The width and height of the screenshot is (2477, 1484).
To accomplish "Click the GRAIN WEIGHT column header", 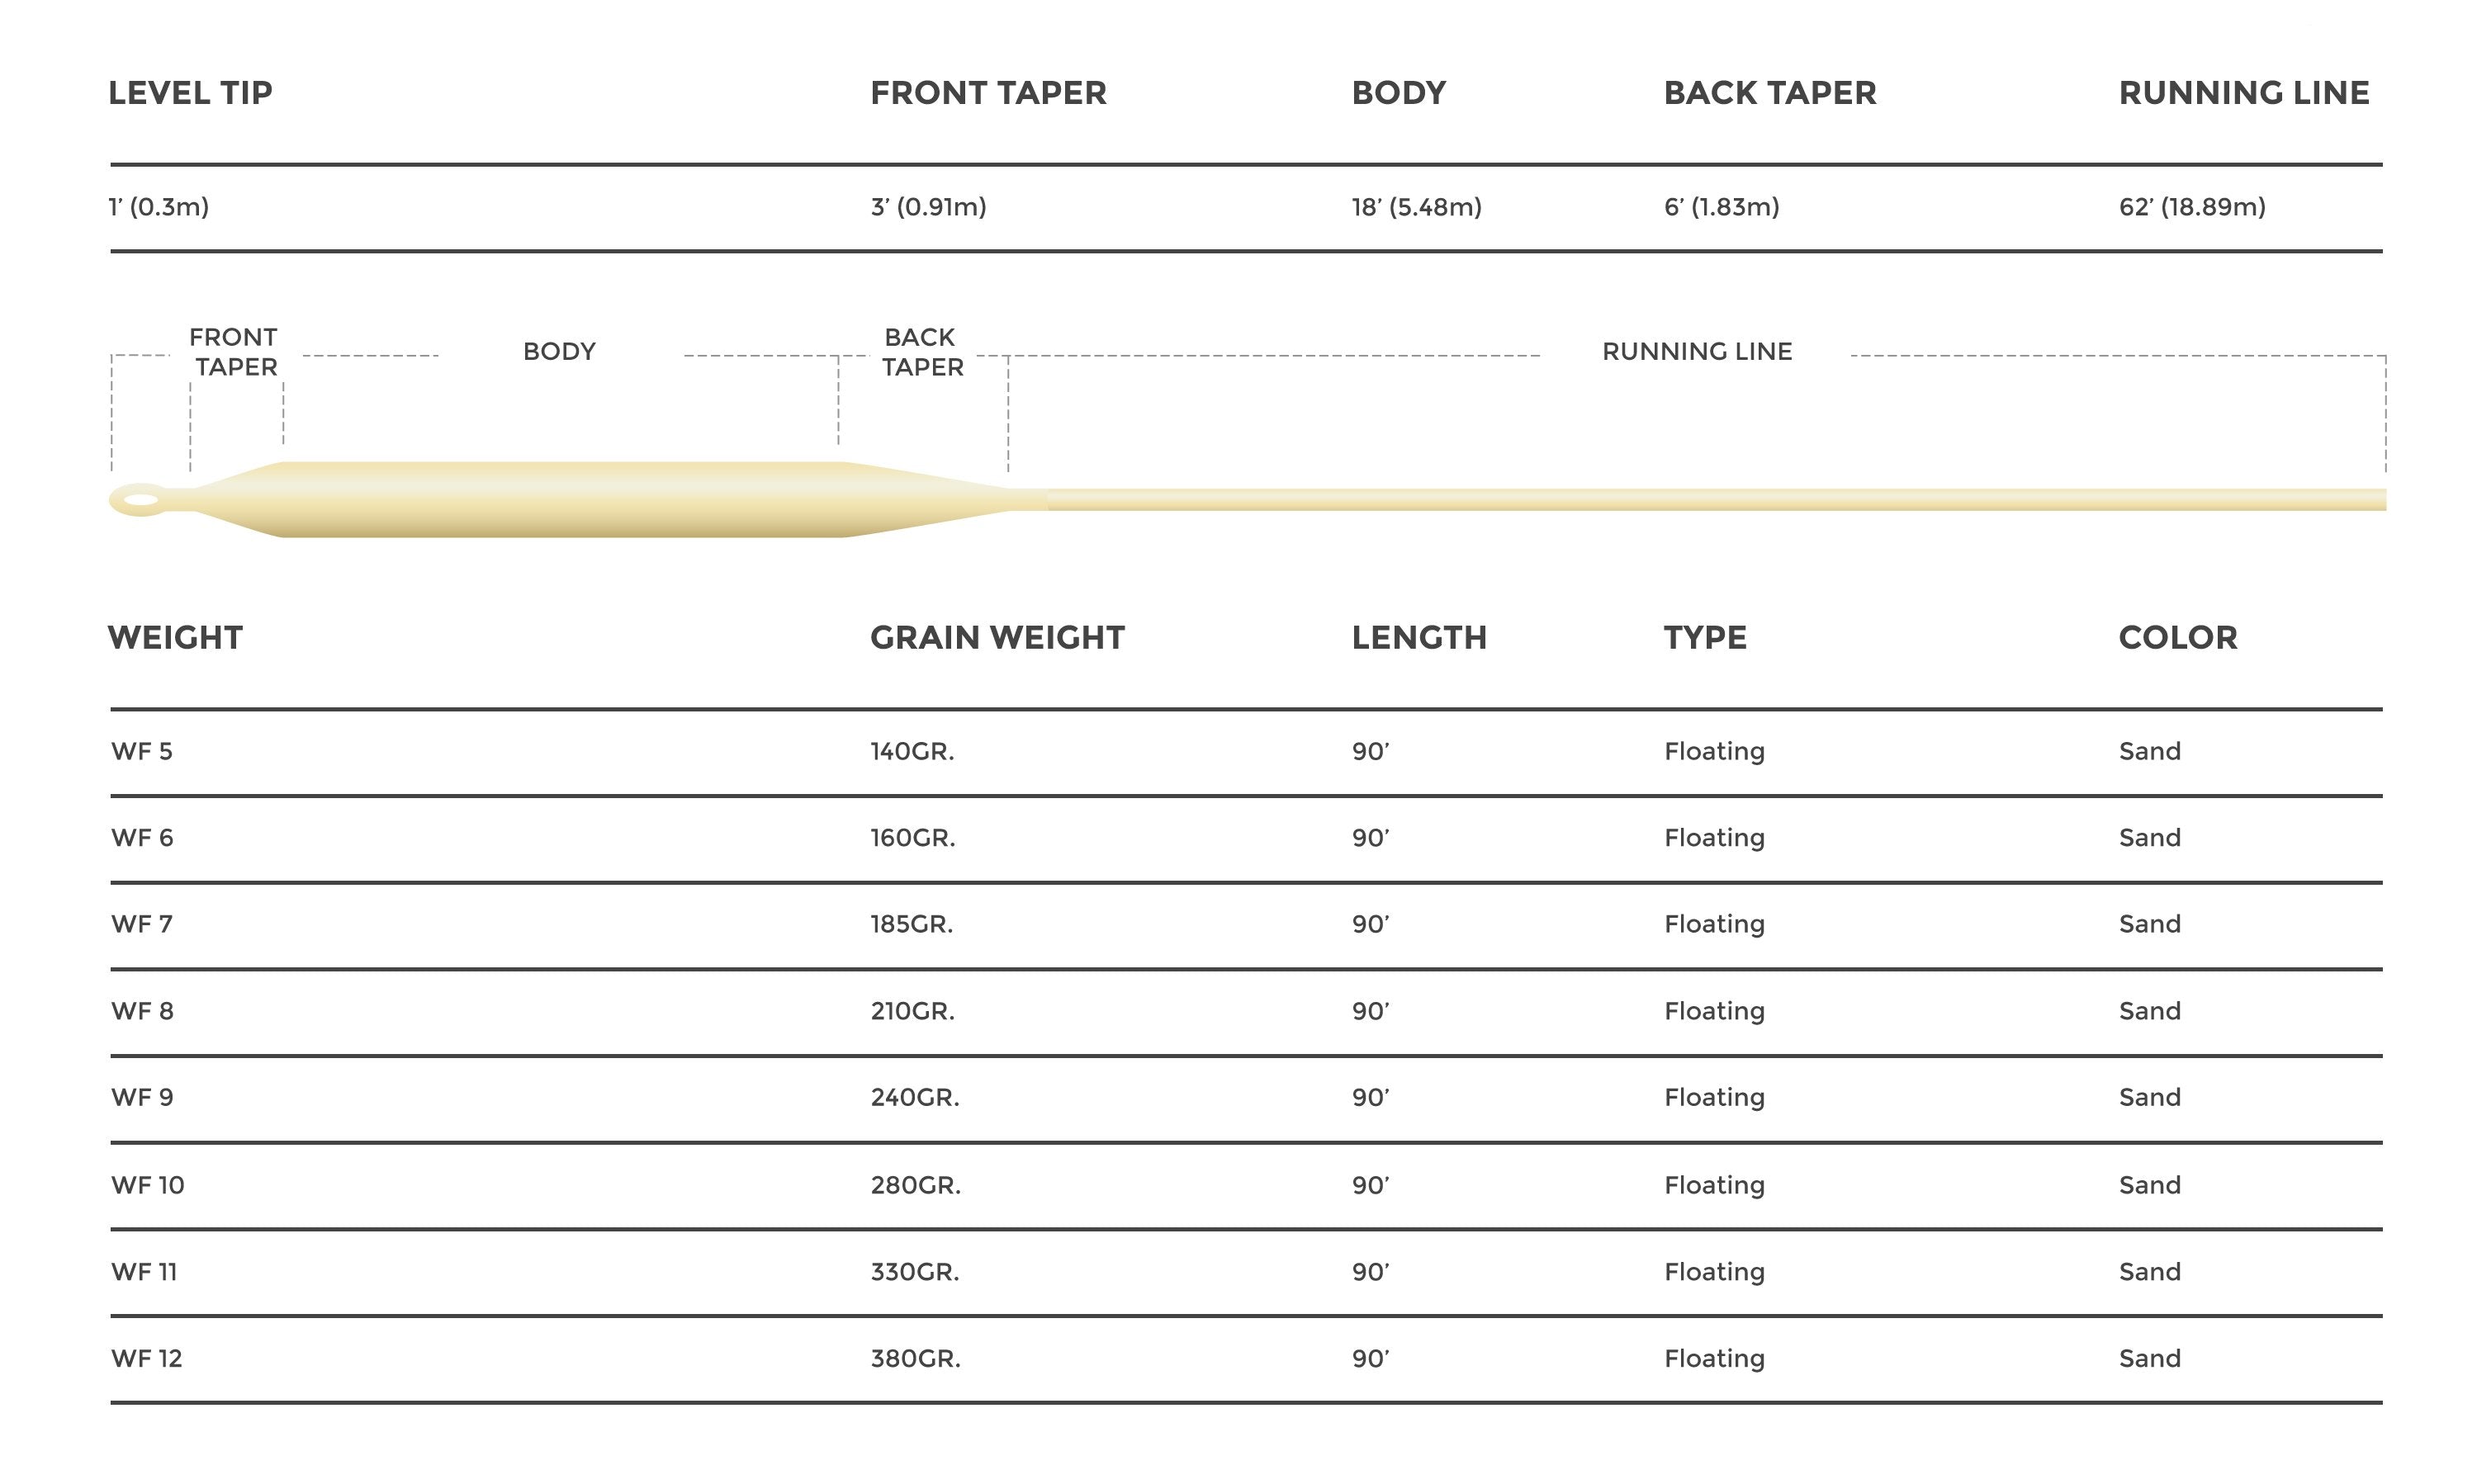I will pos(997,638).
